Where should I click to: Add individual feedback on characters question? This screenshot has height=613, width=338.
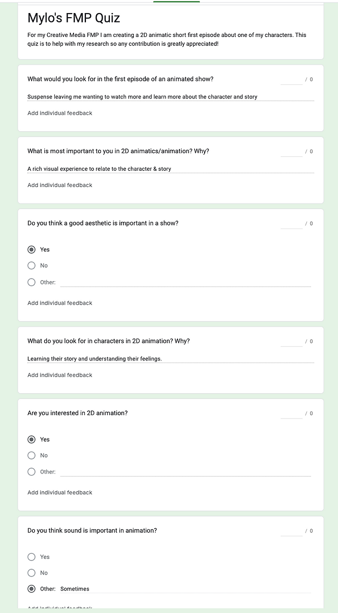pyautogui.click(x=60, y=375)
